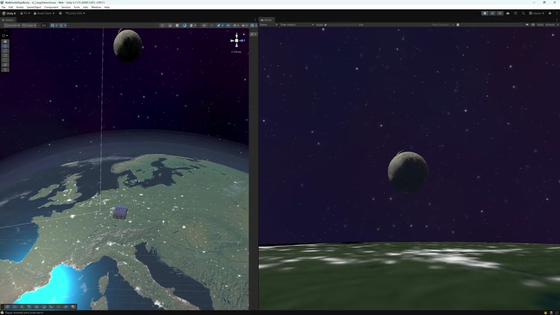Select the Hand (View) tool in Scene

[x=5, y=41]
